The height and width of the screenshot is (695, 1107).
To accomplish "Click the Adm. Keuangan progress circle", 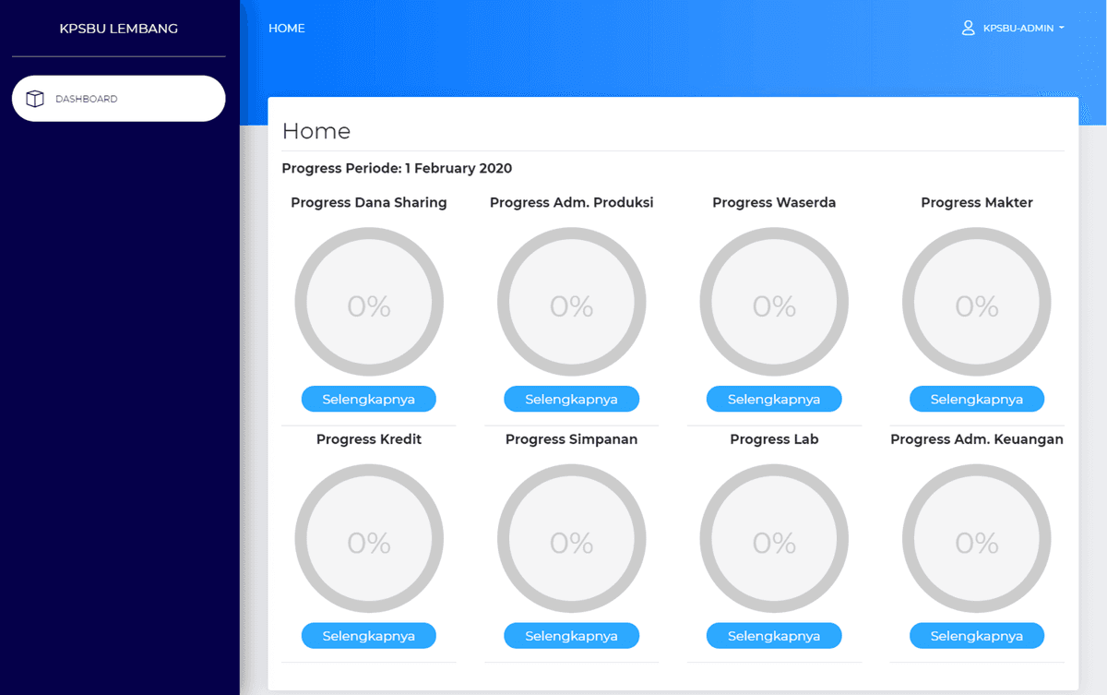I will click(x=977, y=539).
